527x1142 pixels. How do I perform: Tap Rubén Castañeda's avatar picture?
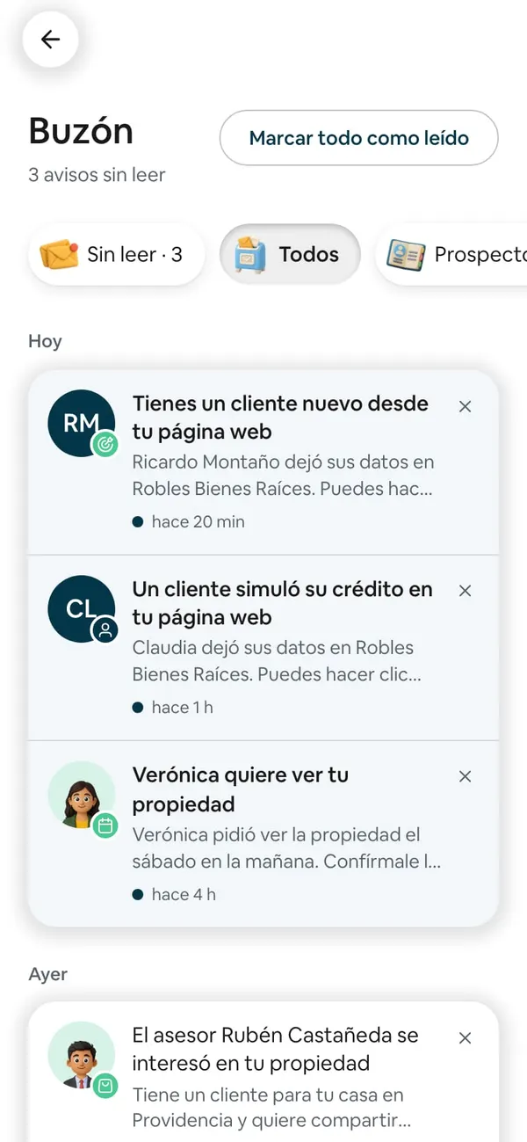point(81,1056)
